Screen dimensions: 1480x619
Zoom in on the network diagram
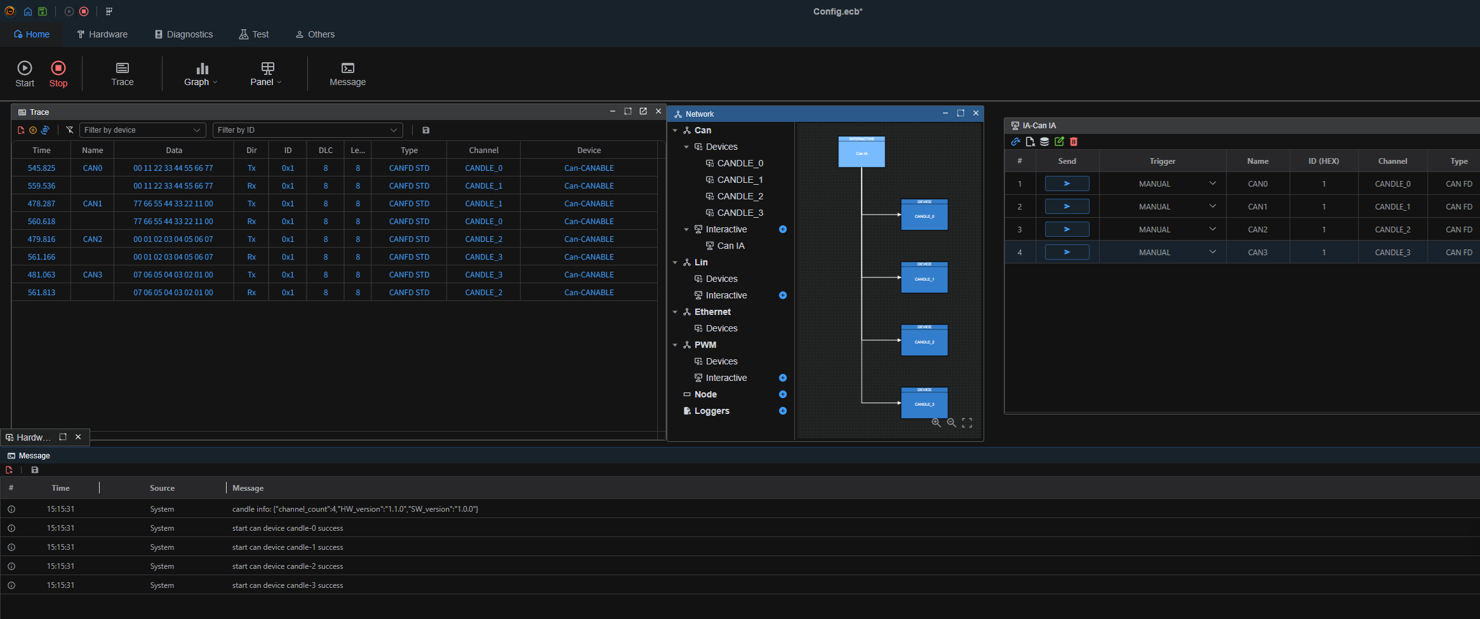coord(936,423)
